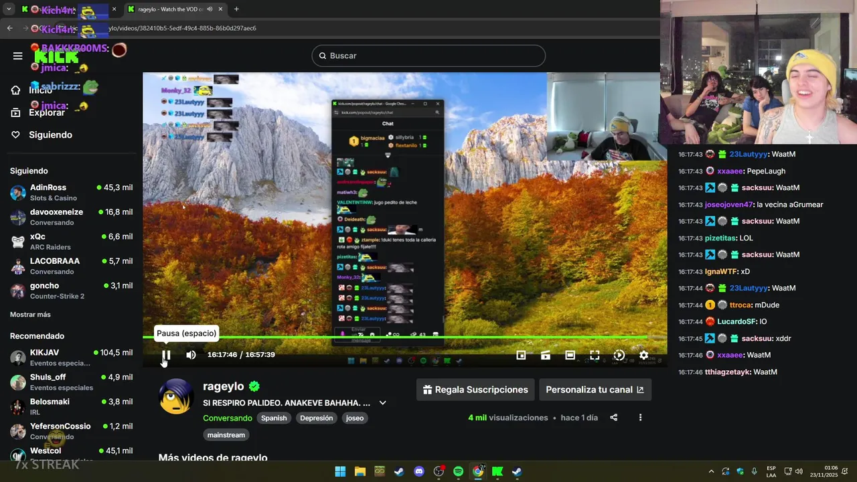Viewport: 857px width, 482px height.
Task: Open recommended channel Shuls_off
Action: pos(72,382)
